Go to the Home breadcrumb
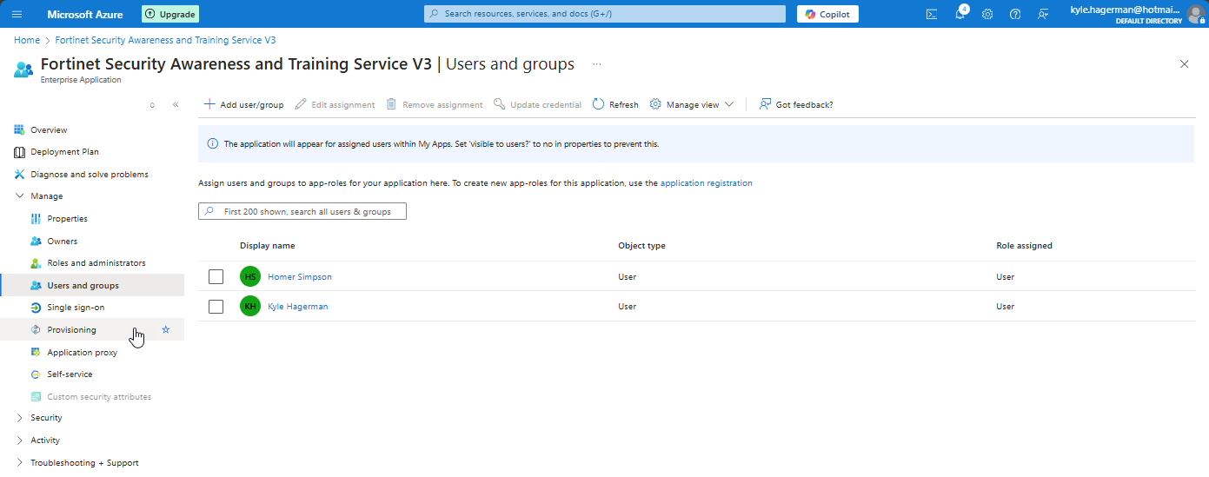Screen dimensions: 1209x477 click(x=27, y=40)
